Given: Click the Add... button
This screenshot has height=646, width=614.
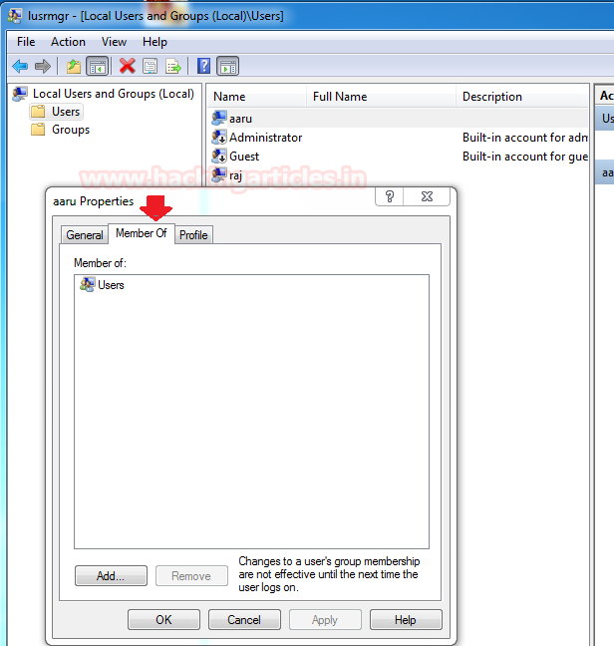Looking at the screenshot, I should click(111, 575).
